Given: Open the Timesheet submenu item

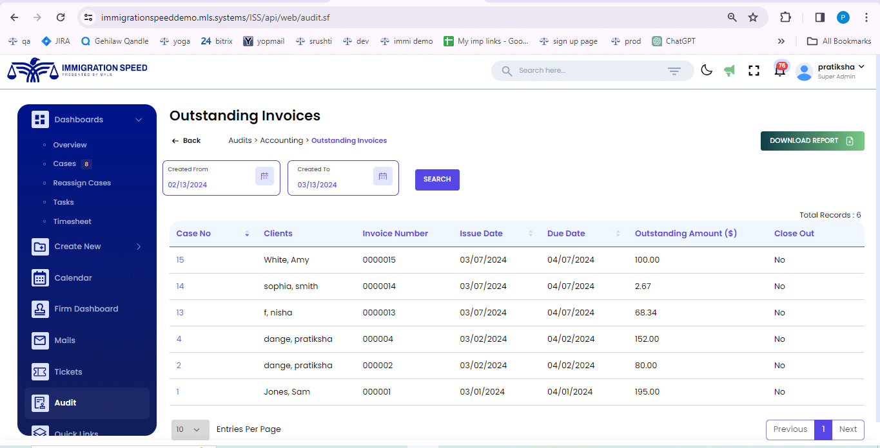Looking at the screenshot, I should [x=72, y=221].
